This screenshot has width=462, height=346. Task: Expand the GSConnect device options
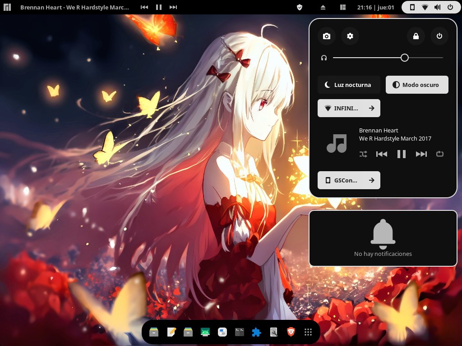371,180
